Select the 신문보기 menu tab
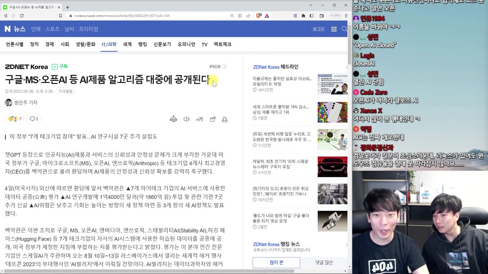488x274 pixels. pos(162,44)
